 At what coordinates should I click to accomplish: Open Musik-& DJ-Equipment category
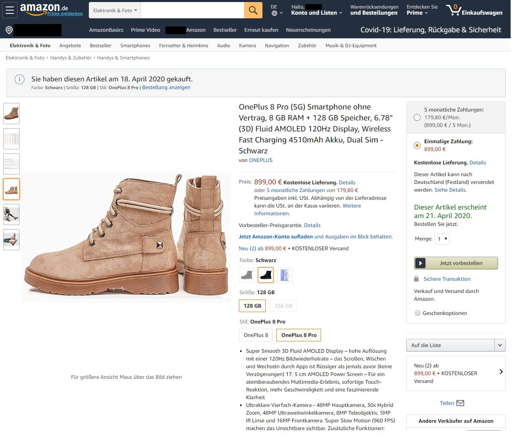351,46
